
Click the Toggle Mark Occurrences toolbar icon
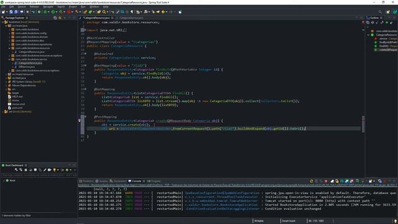[x=118, y=12]
